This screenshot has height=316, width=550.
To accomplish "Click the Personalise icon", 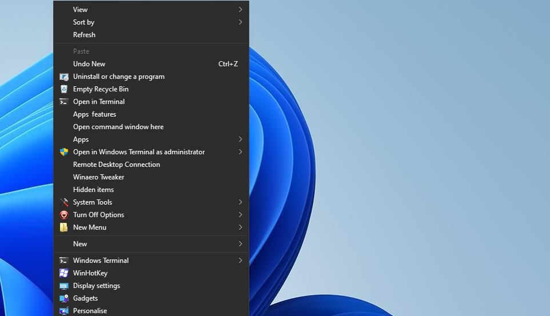I will pyautogui.click(x=64, y=311).
